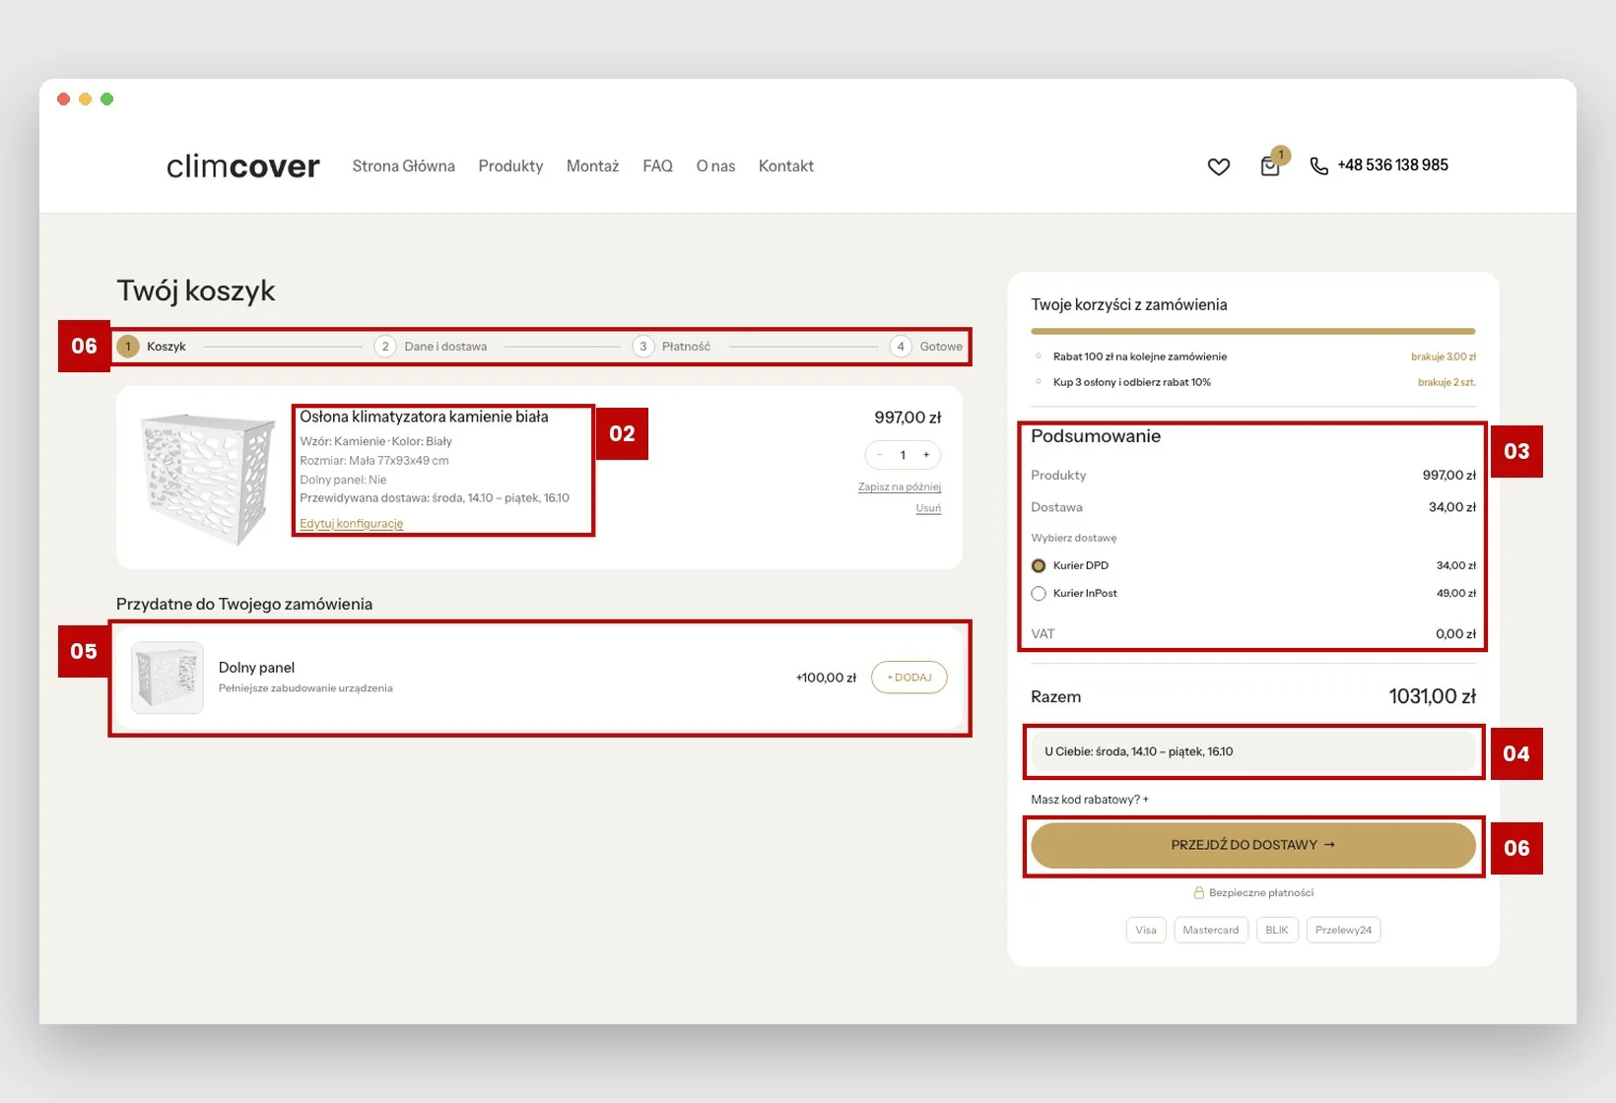Click the BLIK payment badge
This screenshot has height=1103, width=1616.
(1277, 930)
